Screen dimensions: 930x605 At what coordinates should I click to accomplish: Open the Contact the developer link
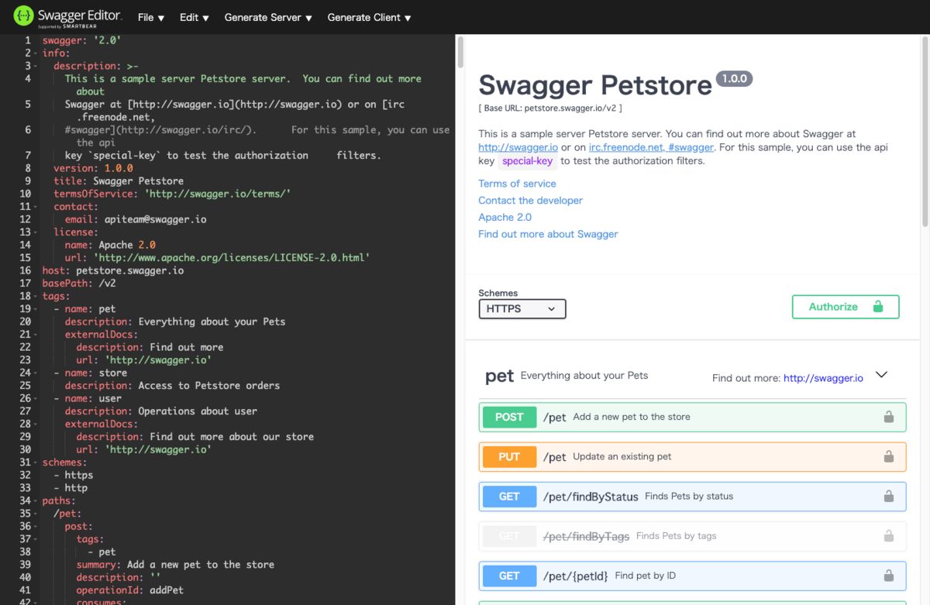coord(530,201)
